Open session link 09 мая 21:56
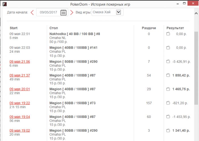The image size is (199, 141). click(x=20, y=62)
